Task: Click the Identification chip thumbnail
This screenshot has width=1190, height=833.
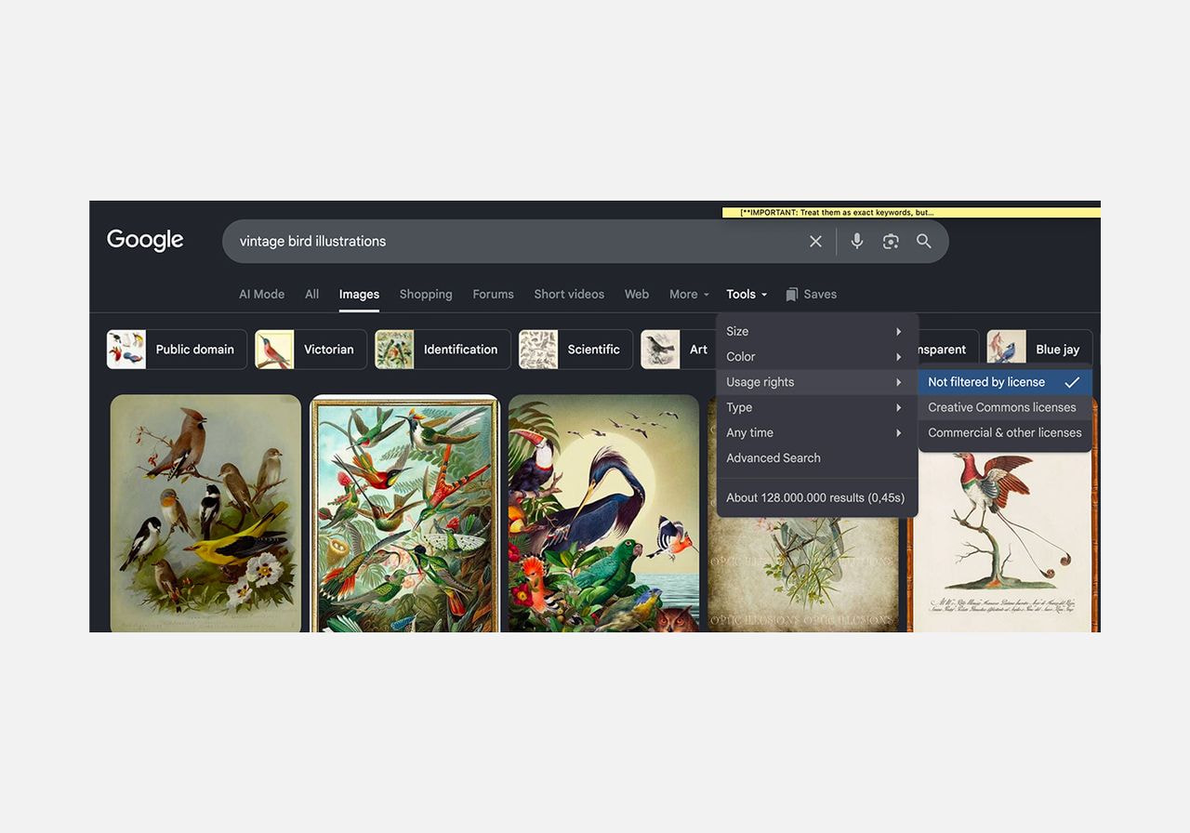Action: coord(394,350)
